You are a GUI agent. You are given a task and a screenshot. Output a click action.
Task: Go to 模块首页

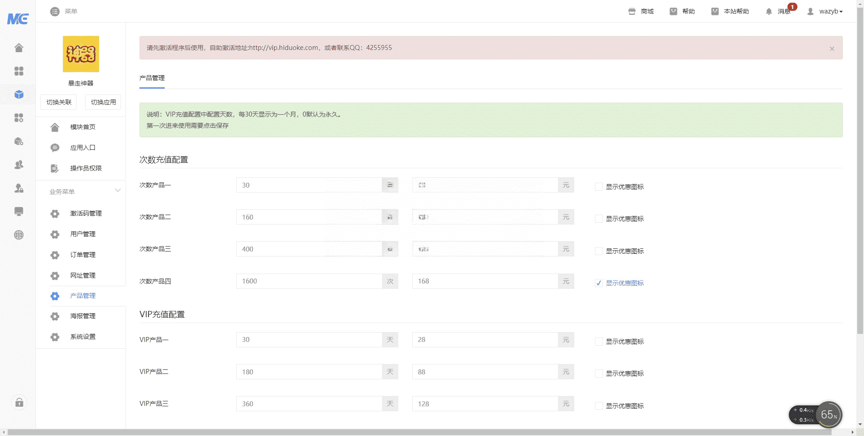coord(83,127)
